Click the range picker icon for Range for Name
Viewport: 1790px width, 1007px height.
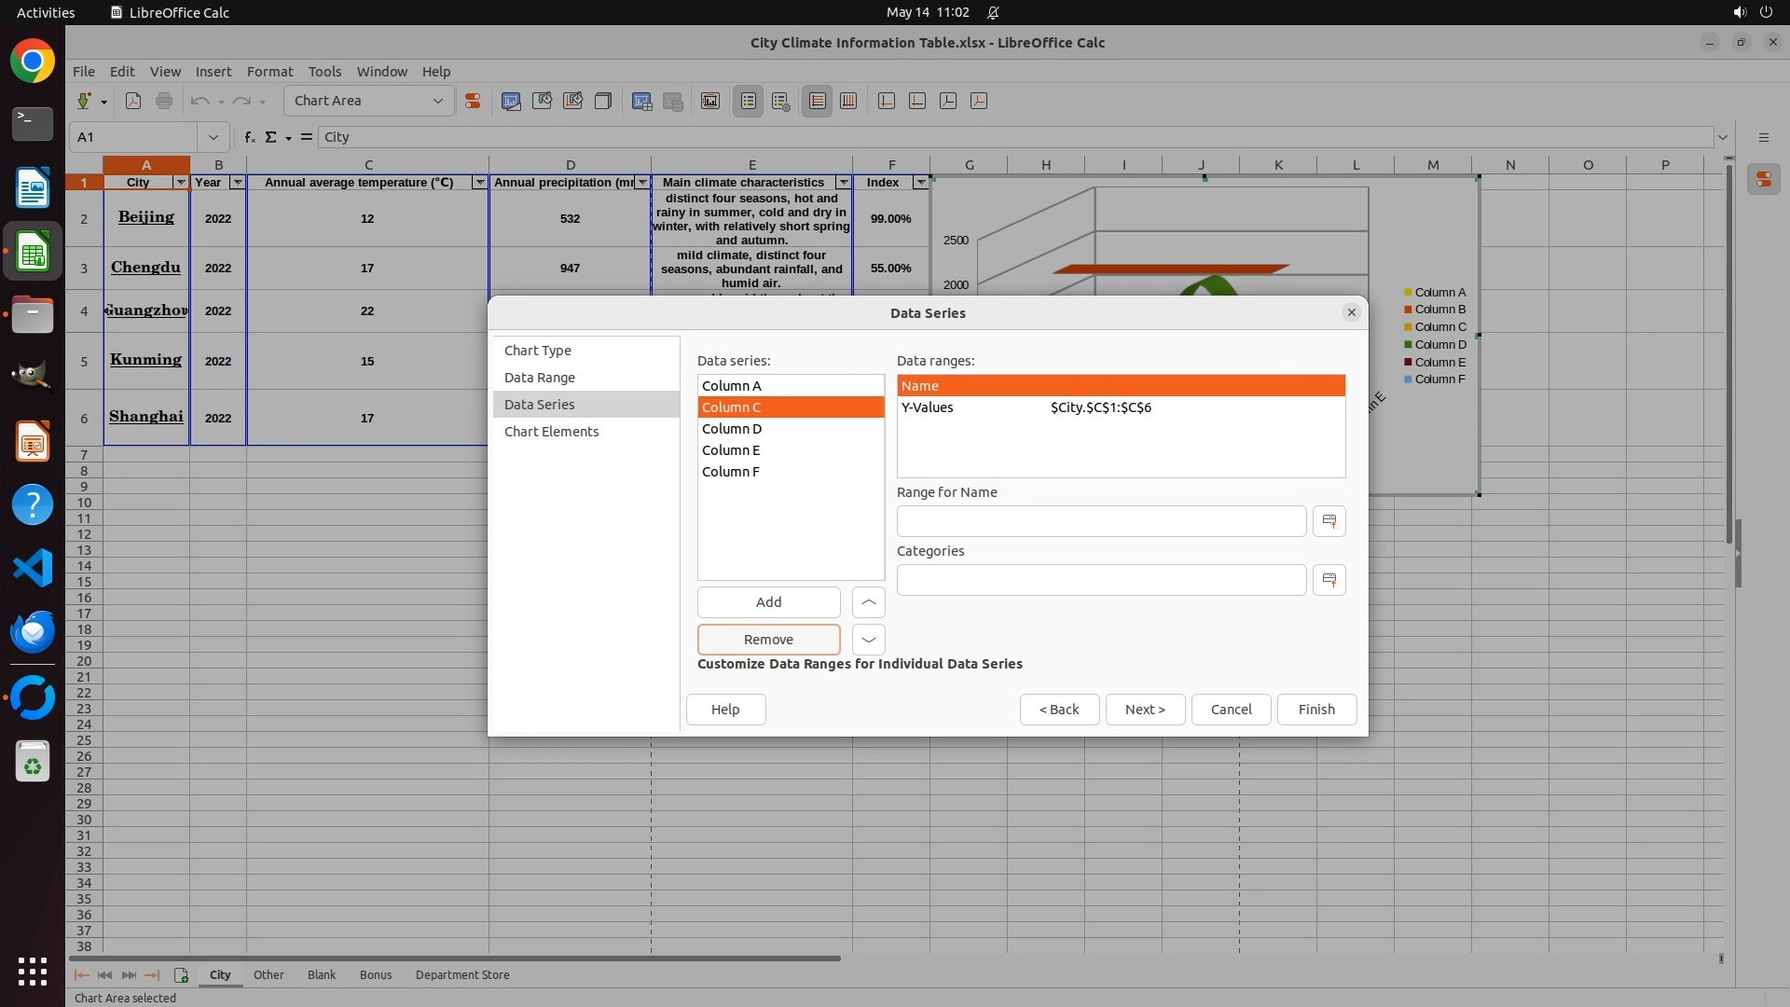[1329, 521]
